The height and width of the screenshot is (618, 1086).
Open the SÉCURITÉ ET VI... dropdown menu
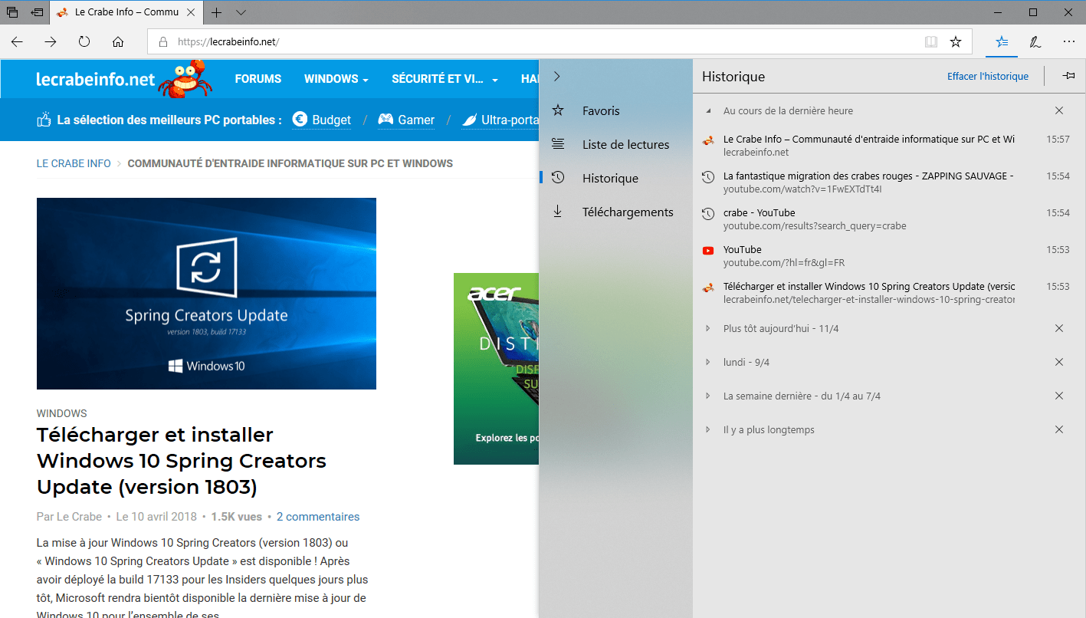tap(445, 79)
